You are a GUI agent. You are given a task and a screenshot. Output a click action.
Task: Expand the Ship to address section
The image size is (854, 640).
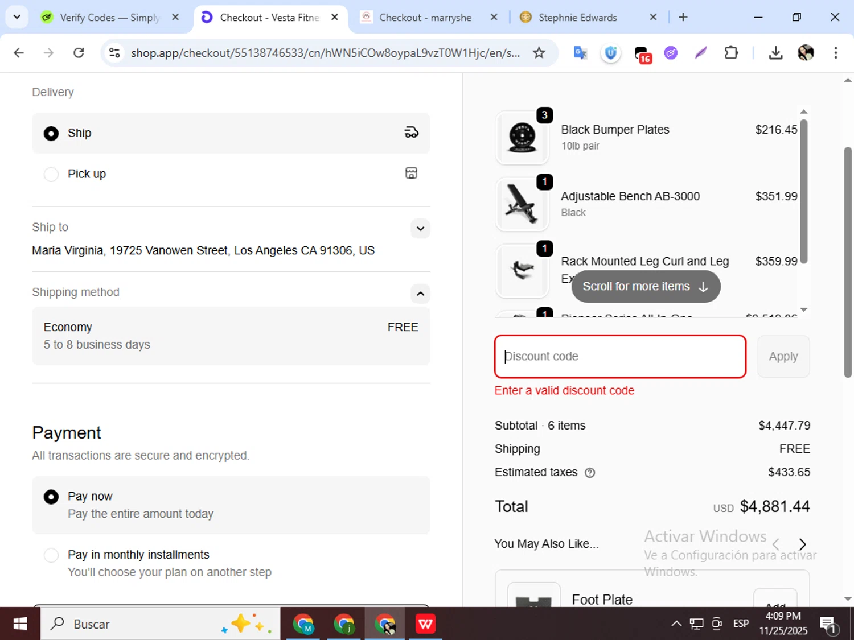[x=420, y=229]
